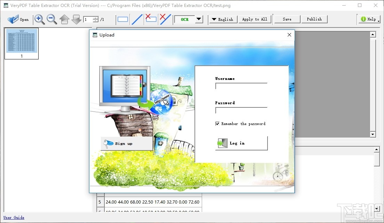Select the delete line tool
Viewport: 384px width, 223px height.
click(165, 19)
